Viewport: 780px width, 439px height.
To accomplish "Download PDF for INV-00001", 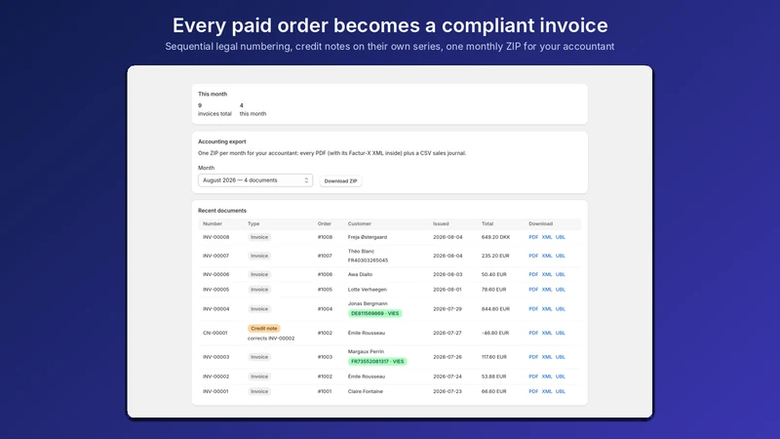I will coord(533,392).
